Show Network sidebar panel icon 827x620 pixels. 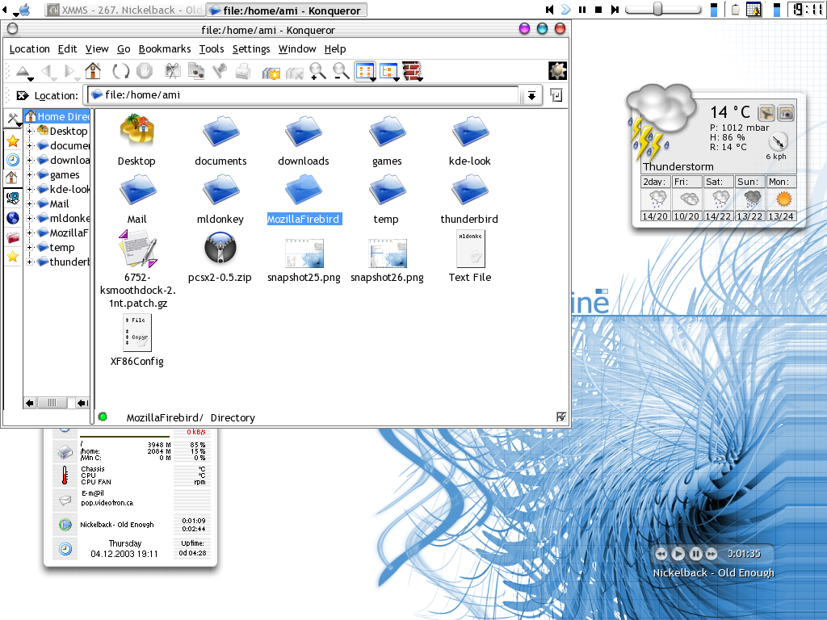point(13,199)
